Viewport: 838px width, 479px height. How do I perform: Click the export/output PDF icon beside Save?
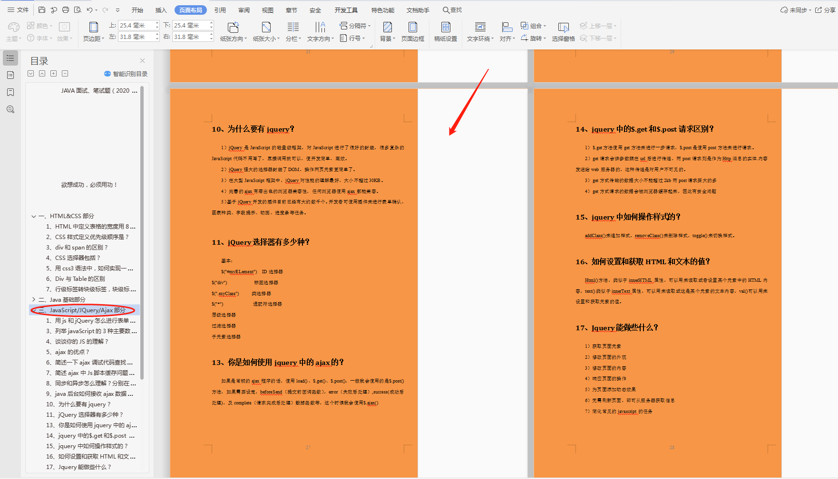(x=54, y=10)
